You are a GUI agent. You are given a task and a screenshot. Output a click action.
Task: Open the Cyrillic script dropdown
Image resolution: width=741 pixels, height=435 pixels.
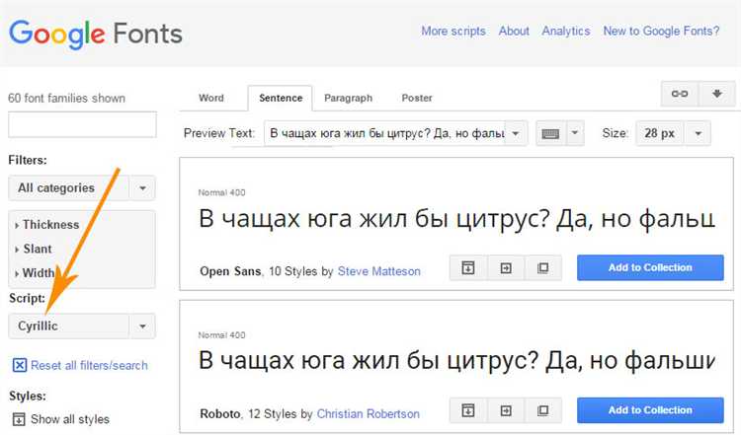(x=82, y=326)
